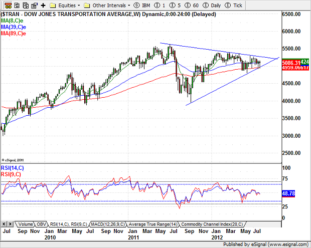The height and width of the screenshot is (248, 311).
Task: Open the MACD(12,26,9,C) tab
Action: (108, 224)
